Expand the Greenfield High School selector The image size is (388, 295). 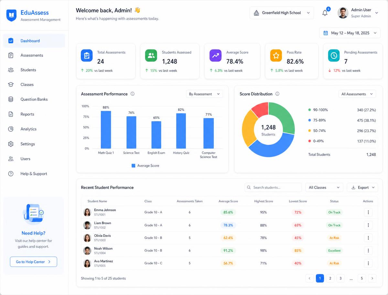coord(282,13)
